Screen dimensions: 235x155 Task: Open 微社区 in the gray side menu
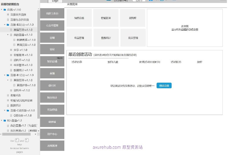click(x=52, y=85)
